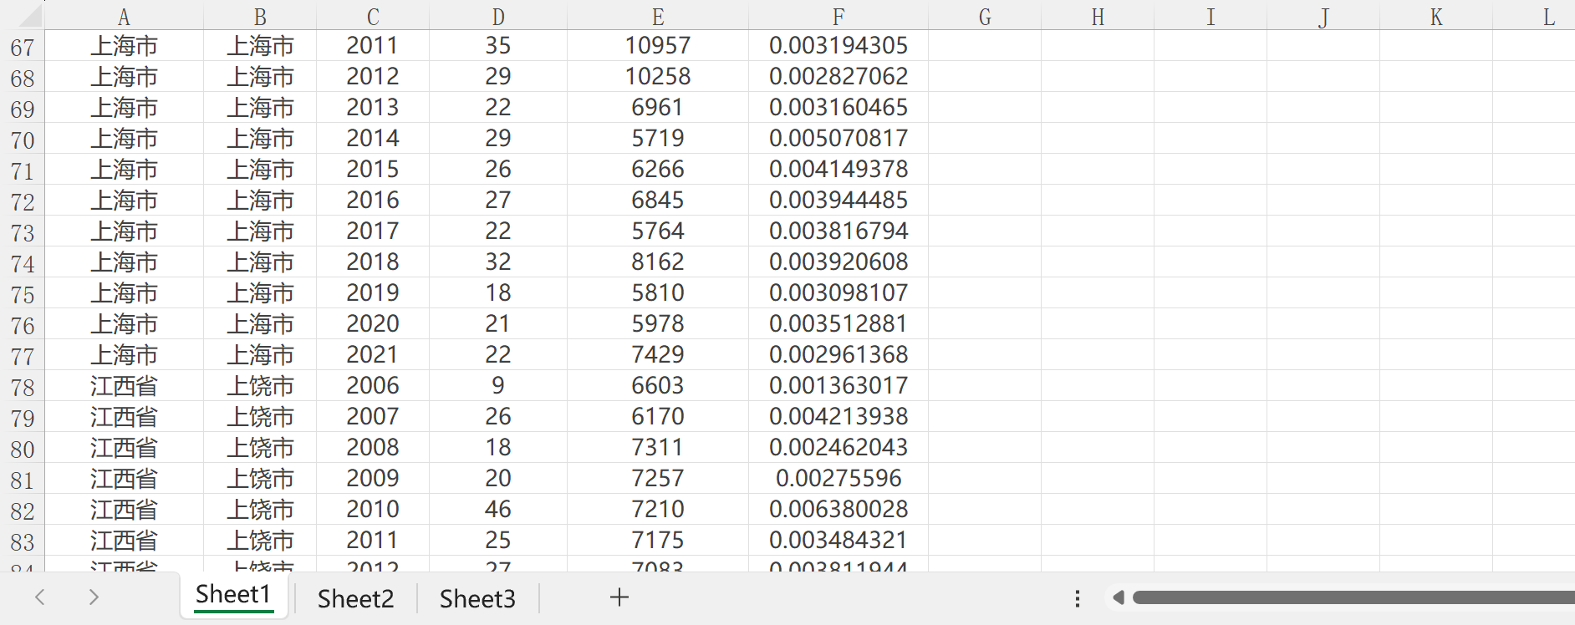Select column I header
Image resolution: width=1575 pixels, height=625 pixels.
[x=1211, y=17]
